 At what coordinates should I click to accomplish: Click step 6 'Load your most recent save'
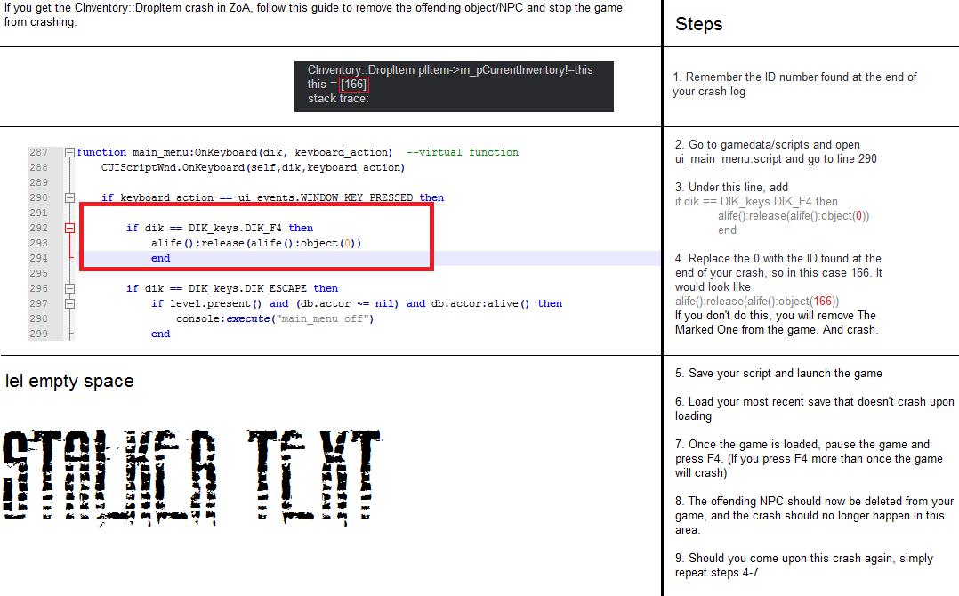[815, 409]
